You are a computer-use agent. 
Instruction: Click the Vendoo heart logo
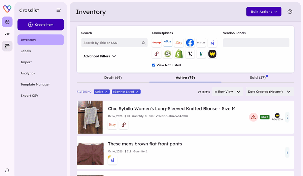(x=7, y=9)
